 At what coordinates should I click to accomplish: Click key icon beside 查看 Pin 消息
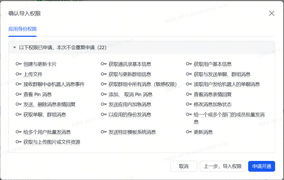pyautogui.click(x=19, y=94)
